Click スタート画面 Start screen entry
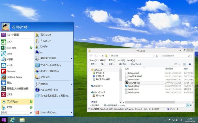 coord(17,35)
